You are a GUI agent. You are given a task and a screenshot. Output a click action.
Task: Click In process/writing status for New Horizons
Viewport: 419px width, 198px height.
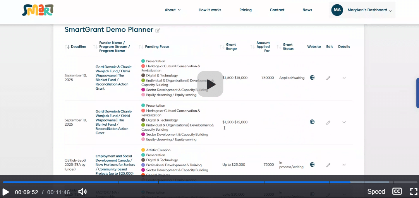tap(291, 165)
